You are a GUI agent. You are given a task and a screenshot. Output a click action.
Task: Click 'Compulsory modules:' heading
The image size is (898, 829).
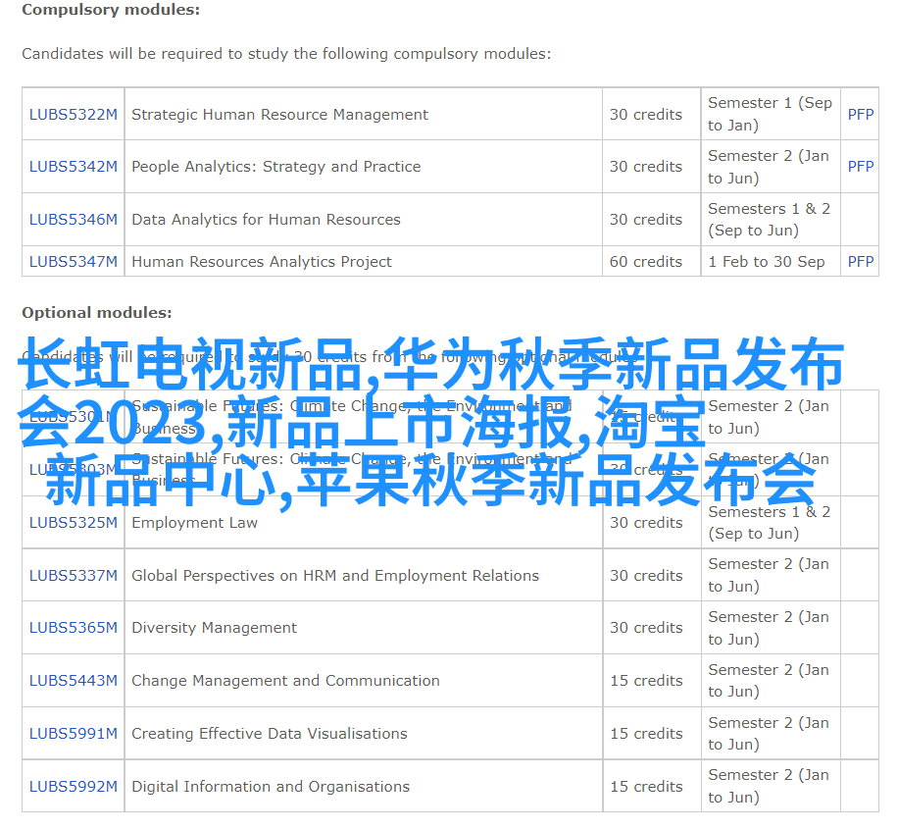[111, 10]
